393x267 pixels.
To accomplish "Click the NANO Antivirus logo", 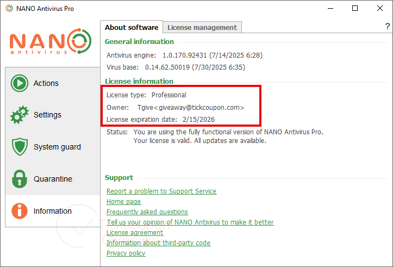I will tap(51, 41).
